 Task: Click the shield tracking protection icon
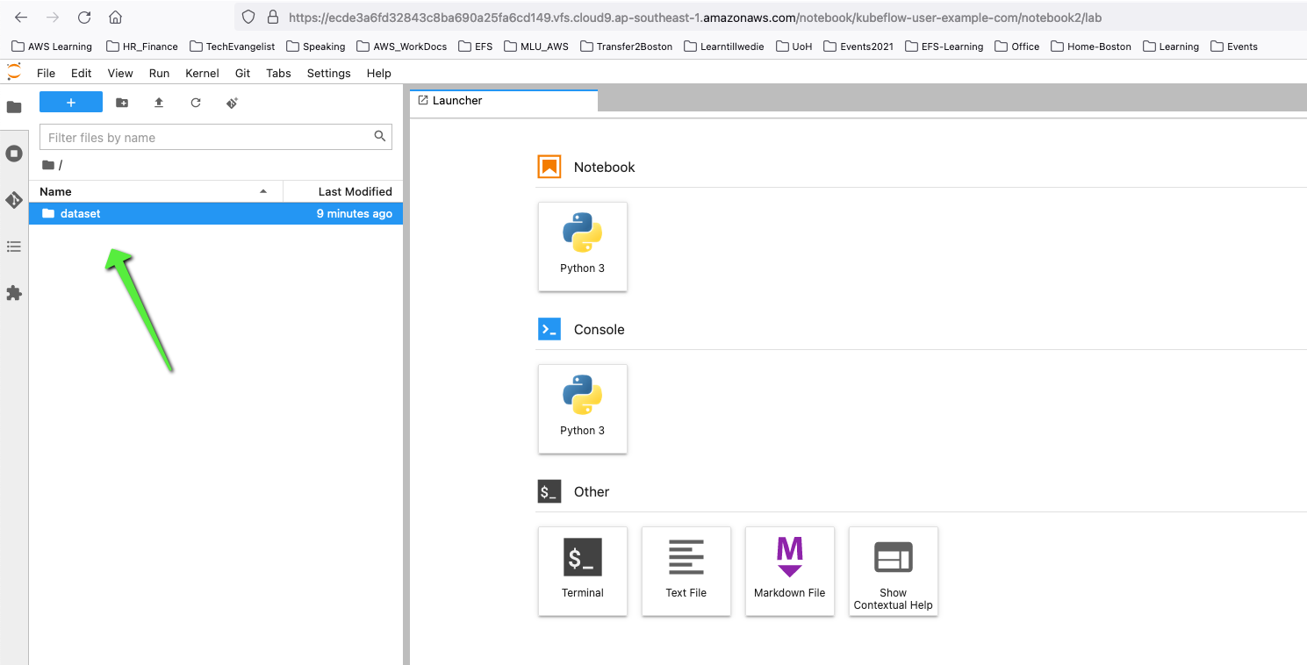tap(248, 18)
